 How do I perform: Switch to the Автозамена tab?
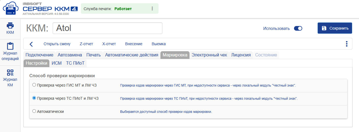70,55
